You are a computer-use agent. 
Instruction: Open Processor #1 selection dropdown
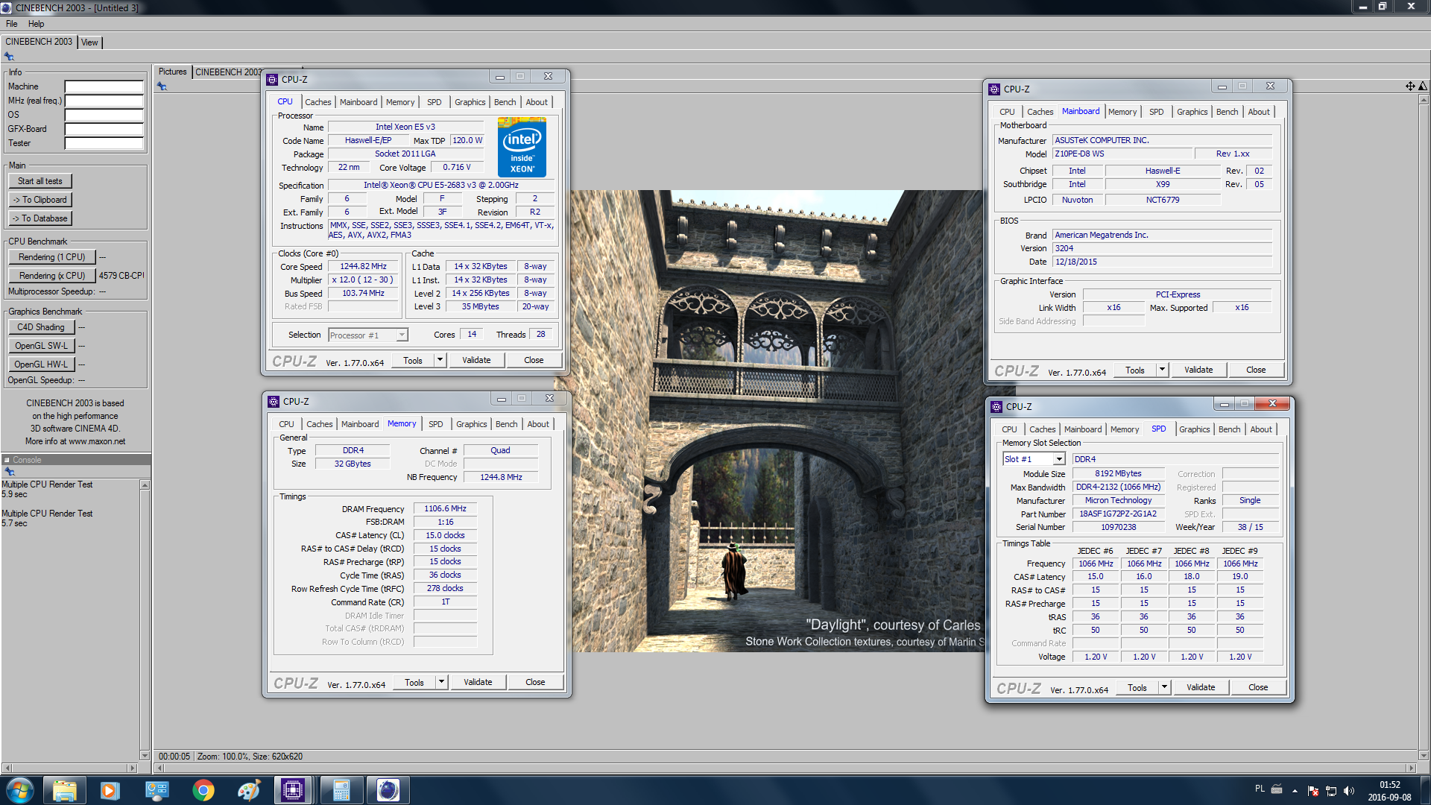pos(368,335)
